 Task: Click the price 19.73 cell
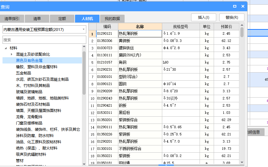click(227, 149)
